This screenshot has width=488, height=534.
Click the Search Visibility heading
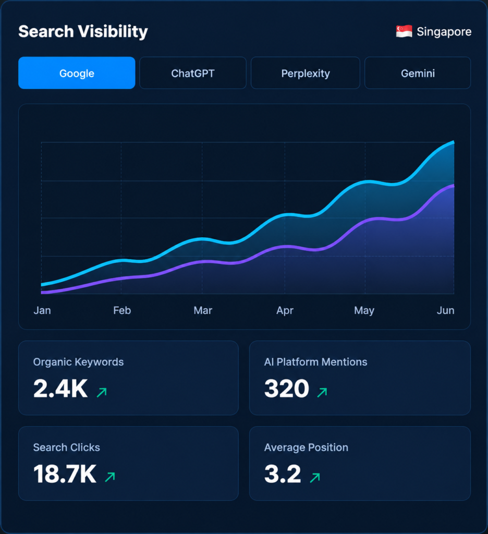pyautogui.click(x=83, y=31)
